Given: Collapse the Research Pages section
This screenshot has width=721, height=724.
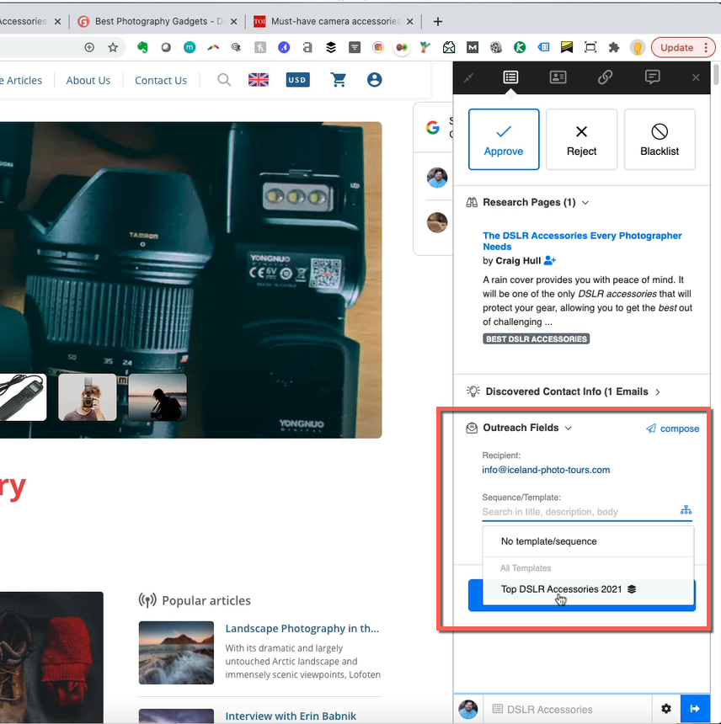Looking at the screenshot, I should coord(585,203).
